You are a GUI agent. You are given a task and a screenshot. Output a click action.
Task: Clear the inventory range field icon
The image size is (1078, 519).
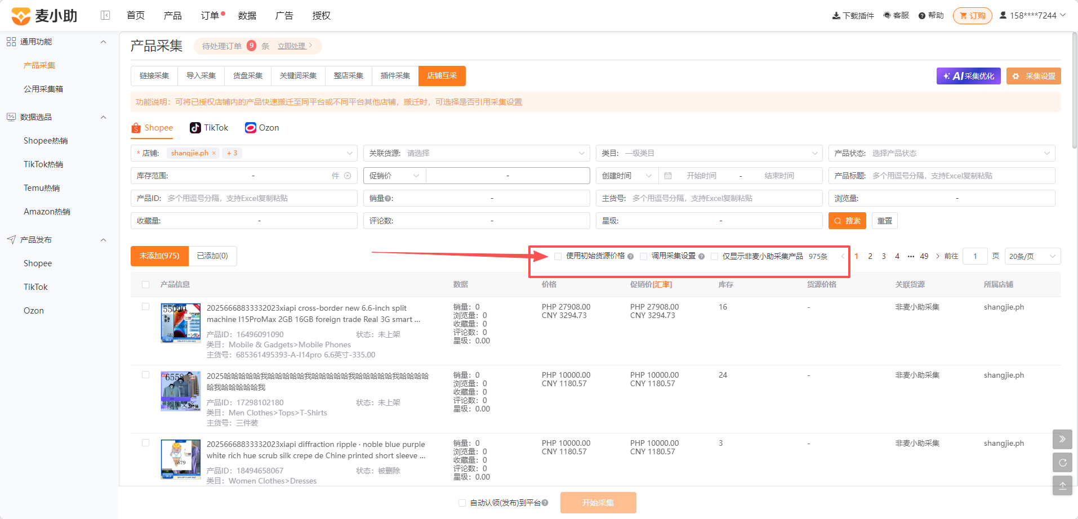click(x=348, y=176)
